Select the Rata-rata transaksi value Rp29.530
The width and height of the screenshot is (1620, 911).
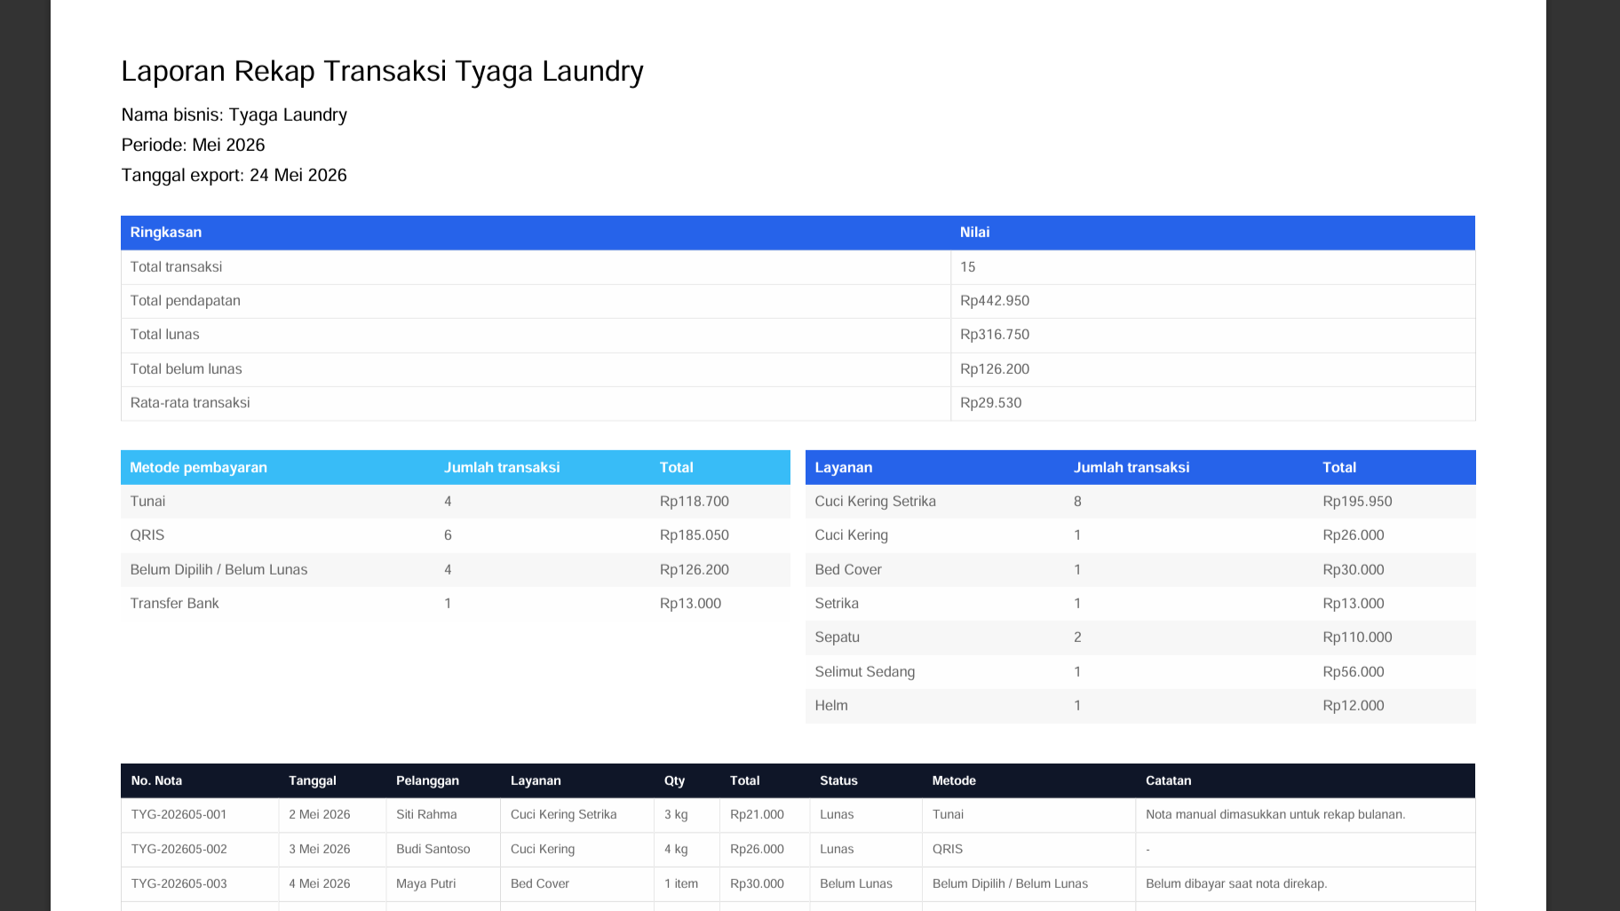point(991,403)
